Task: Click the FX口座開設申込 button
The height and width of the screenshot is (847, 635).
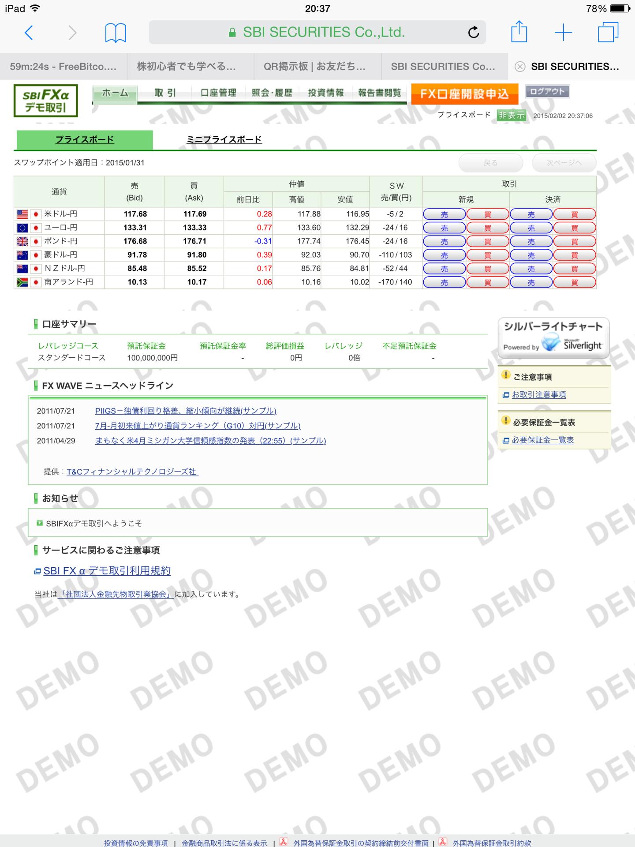Action: 464,94
